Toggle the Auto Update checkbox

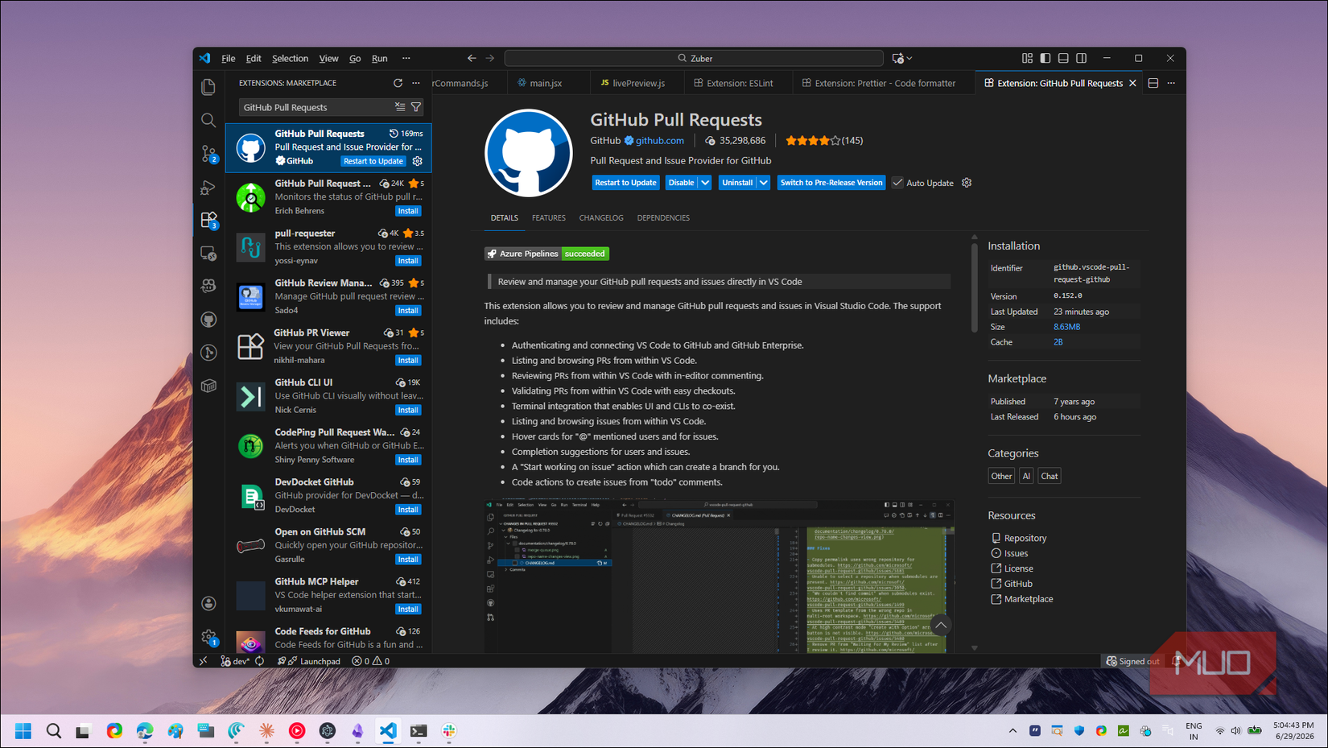[x=897, y=183]
